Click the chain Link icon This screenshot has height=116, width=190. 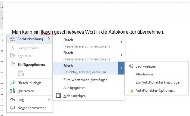[x=12, y=100]
